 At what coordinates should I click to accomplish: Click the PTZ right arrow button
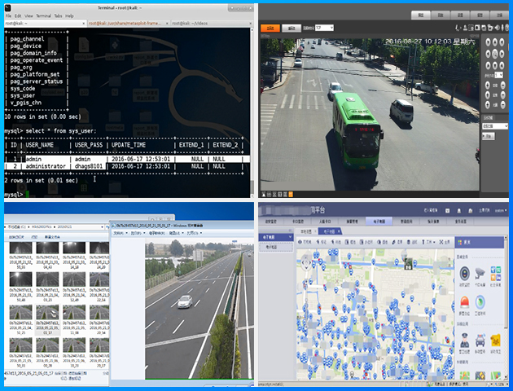pyautogui.click(x=502, y=54)
